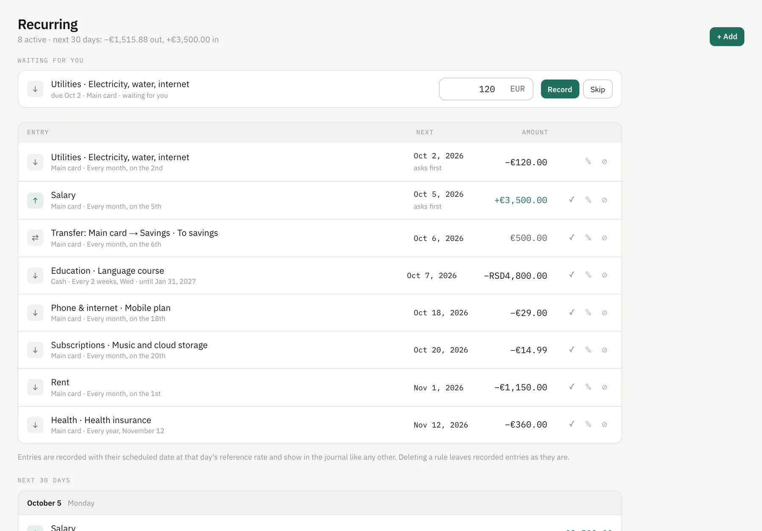Edit the Salary rule with its pencil icon
Viewport: 762px width, 531px height.
(x=588, y=200)
